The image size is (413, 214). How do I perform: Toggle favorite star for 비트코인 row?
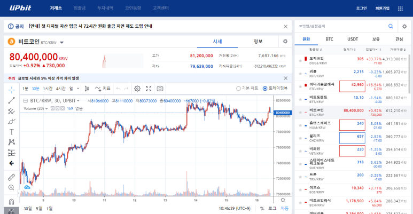(x=300, y=113)
